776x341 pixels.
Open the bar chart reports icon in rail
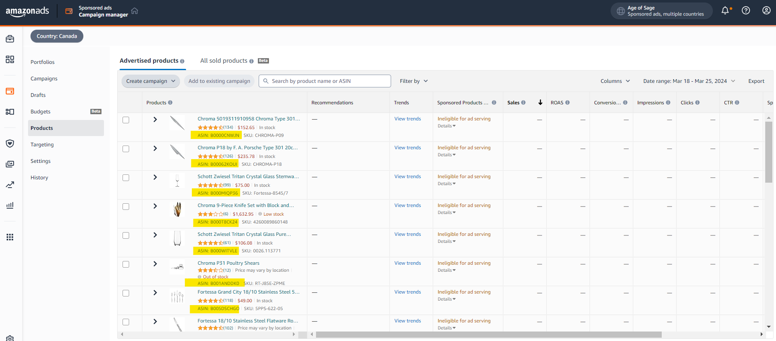pos(10,205)
